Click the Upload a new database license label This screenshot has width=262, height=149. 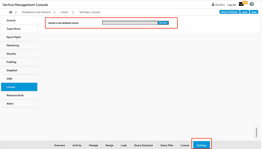[x=63, y=23]
